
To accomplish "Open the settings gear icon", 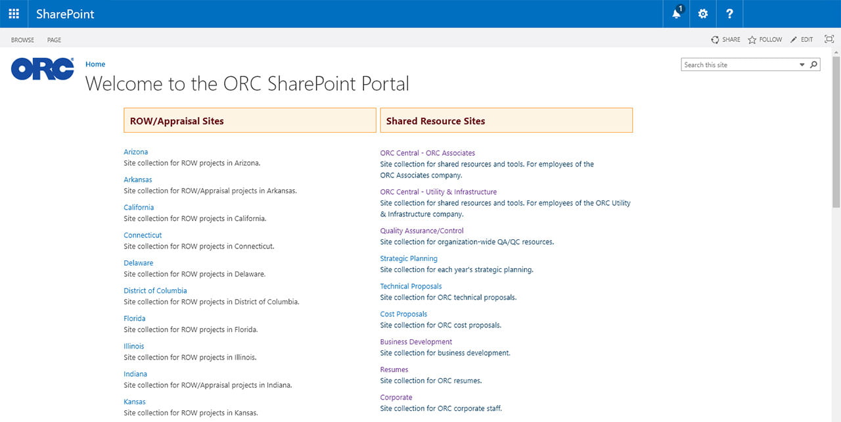I will point(703,14).
